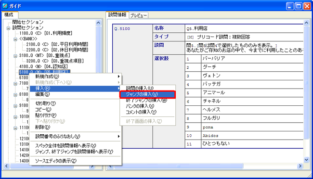The height and width of the screenshot is (179, 313).
Task: Open 新規作成(O) submenu
Action: [x=76, y=77]
